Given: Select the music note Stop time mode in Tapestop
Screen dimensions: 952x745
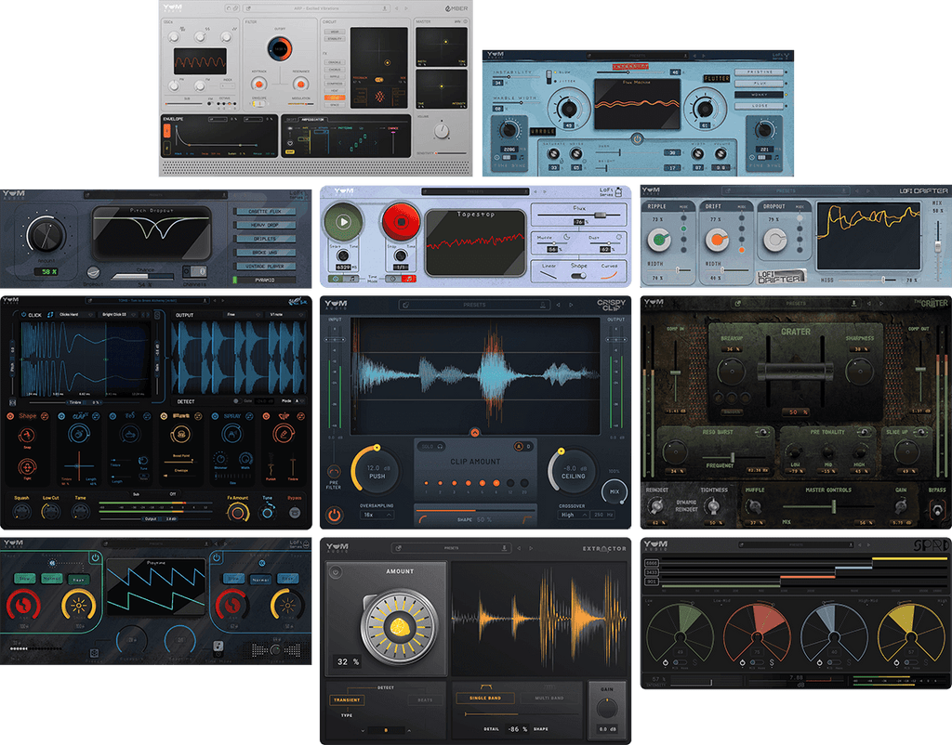Looking at the screenshot, I should tap(409, 279).
